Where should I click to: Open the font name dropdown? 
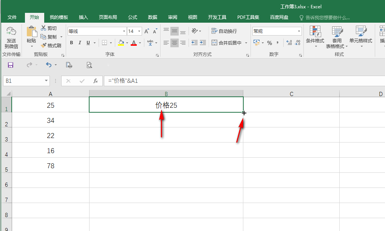[x=124, y=31]
